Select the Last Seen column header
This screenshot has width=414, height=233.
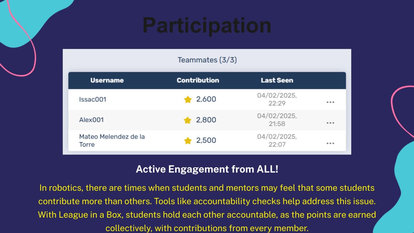point(277,80)
